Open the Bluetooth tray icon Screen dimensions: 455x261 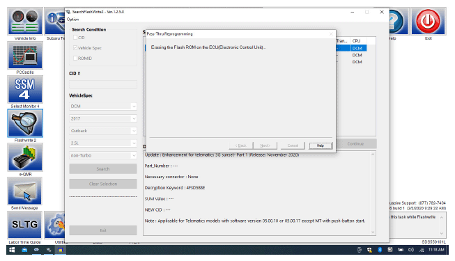click(380, 250)
